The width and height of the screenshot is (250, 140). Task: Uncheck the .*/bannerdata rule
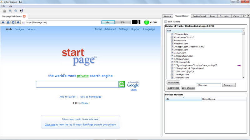click(x=172, y=34)
